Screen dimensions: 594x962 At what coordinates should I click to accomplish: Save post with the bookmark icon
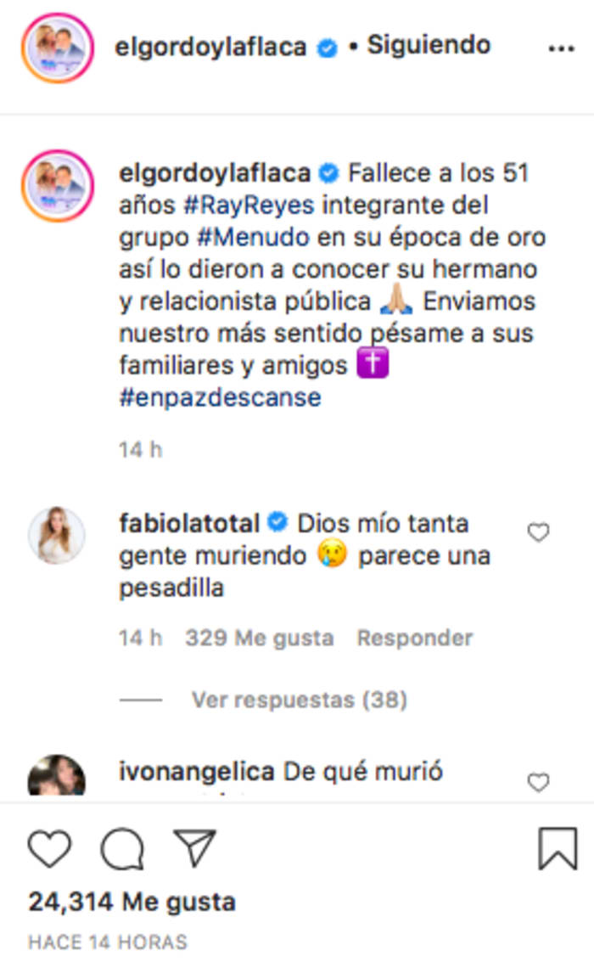pyautogui.click(x=558, y=848)
